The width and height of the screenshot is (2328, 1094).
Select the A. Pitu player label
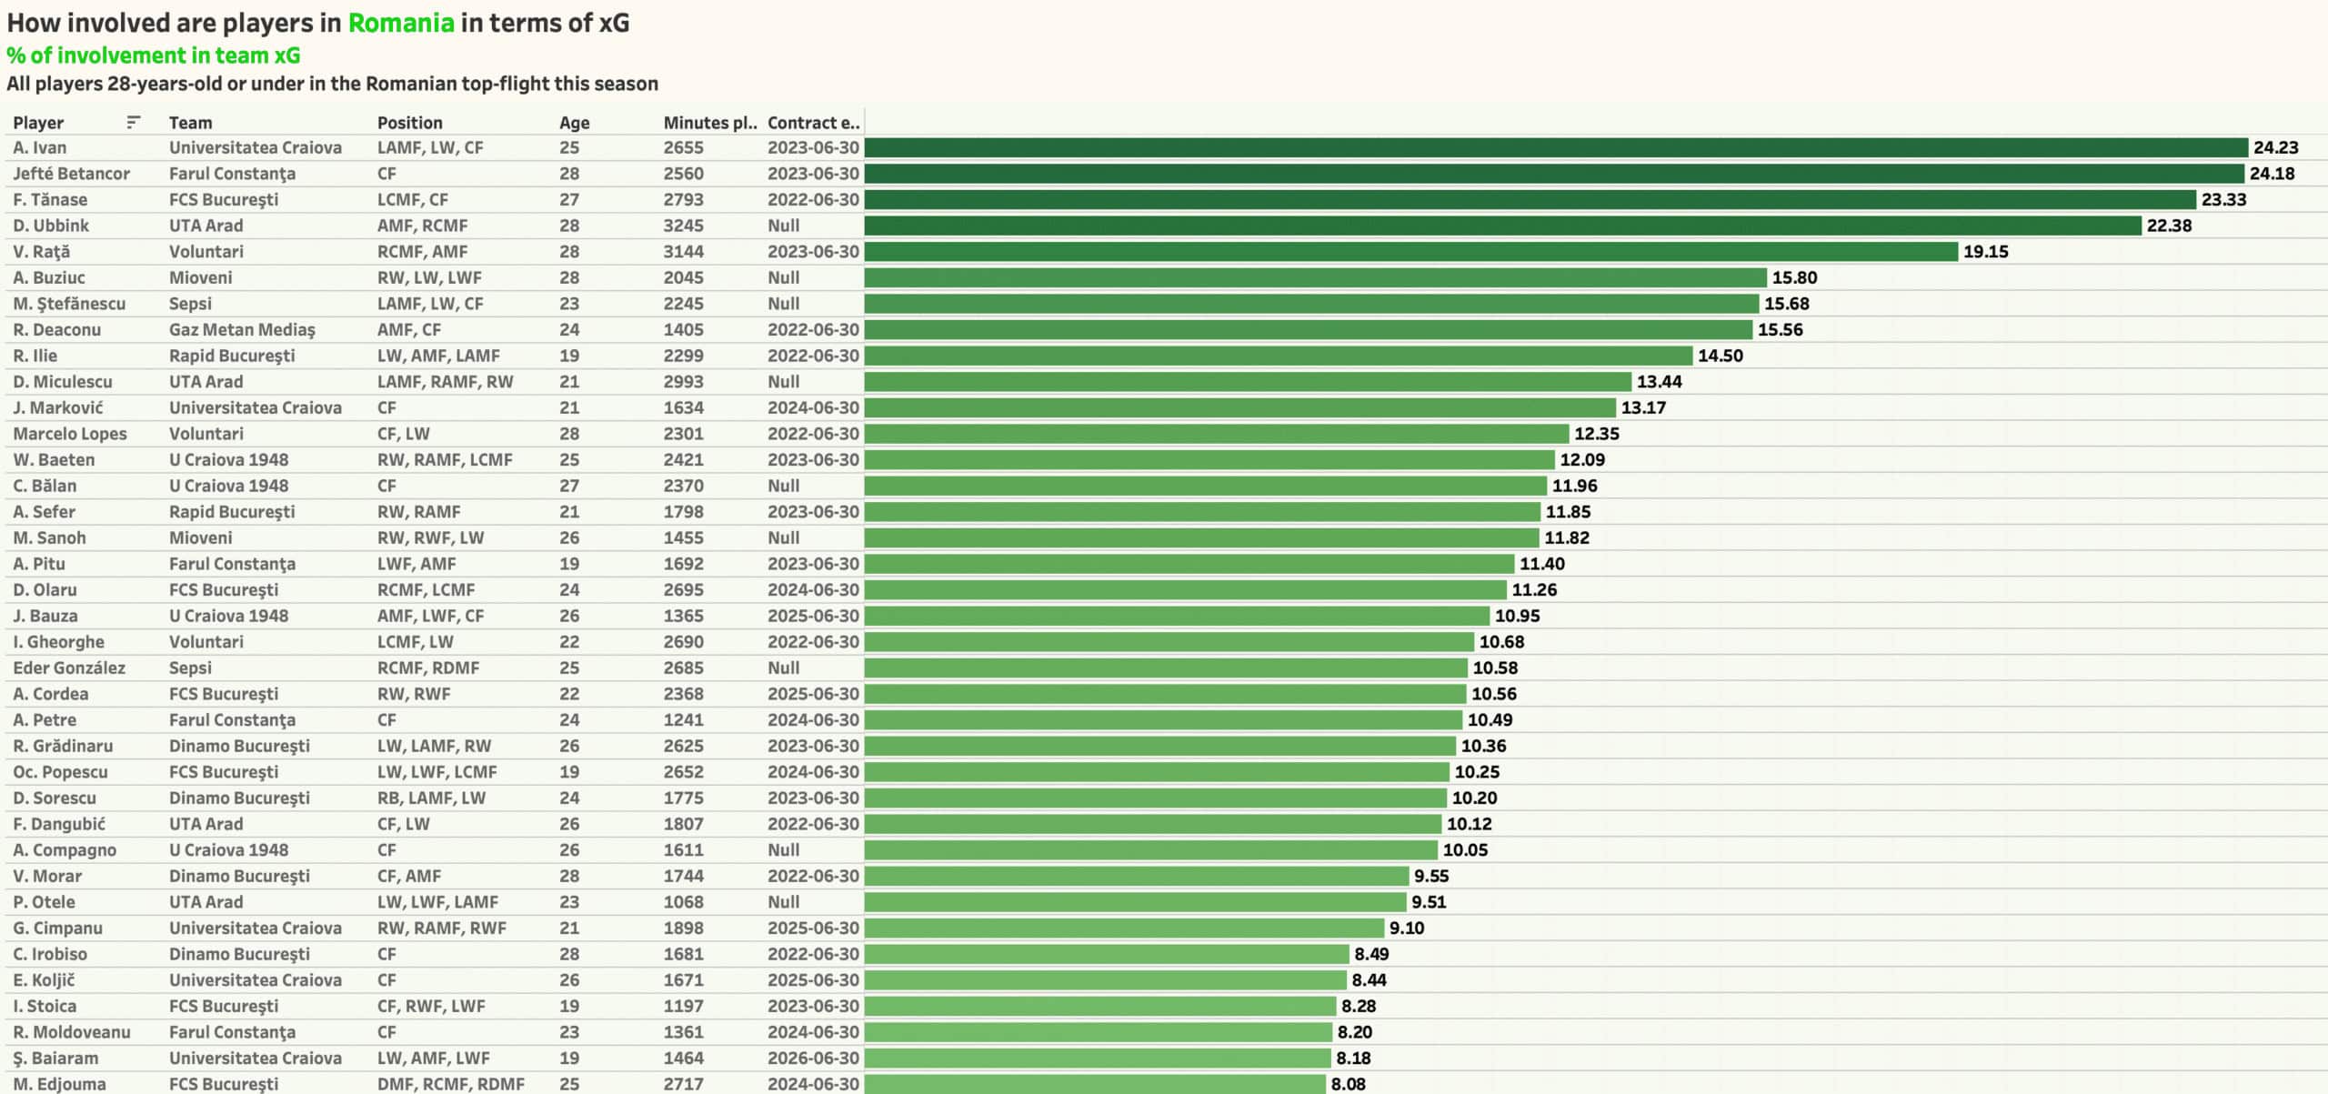pyautogui.click(x=39, y=564)
